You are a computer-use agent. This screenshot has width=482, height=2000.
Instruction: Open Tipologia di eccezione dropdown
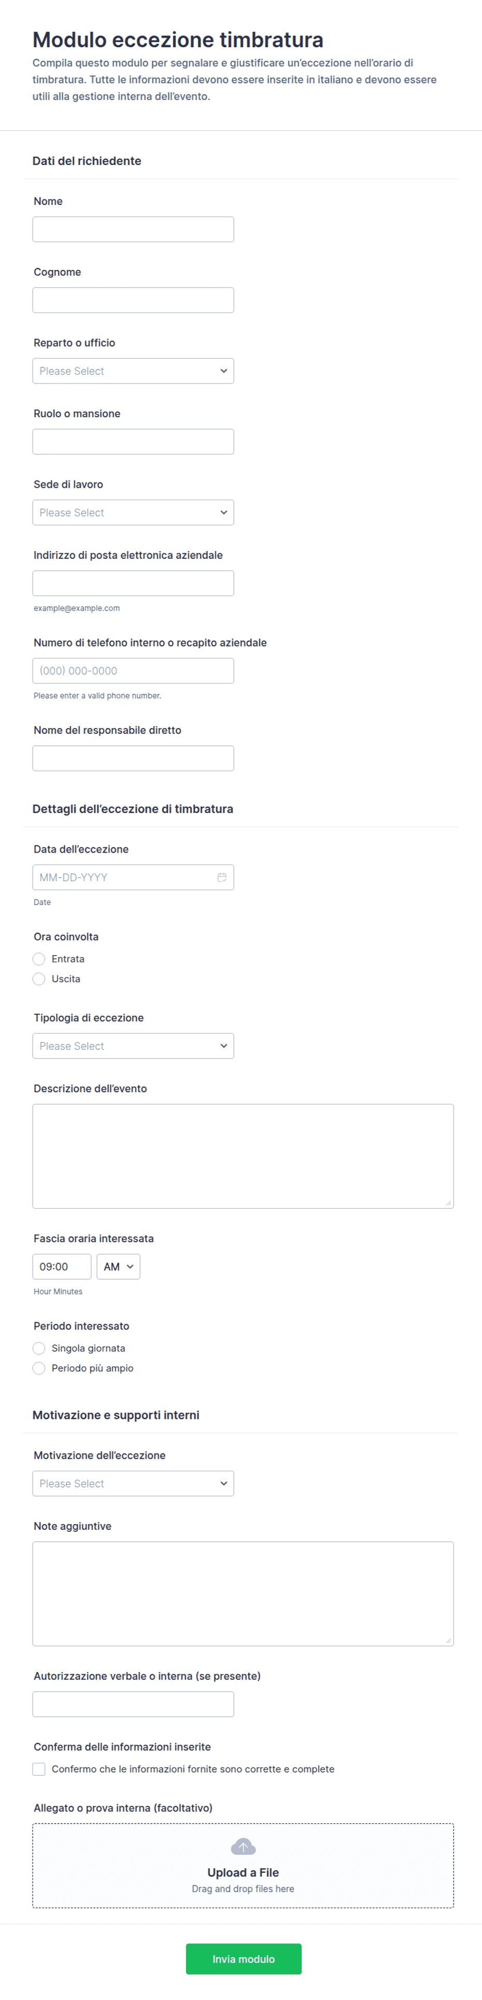pyautogui.click(x=133, y=1046)
